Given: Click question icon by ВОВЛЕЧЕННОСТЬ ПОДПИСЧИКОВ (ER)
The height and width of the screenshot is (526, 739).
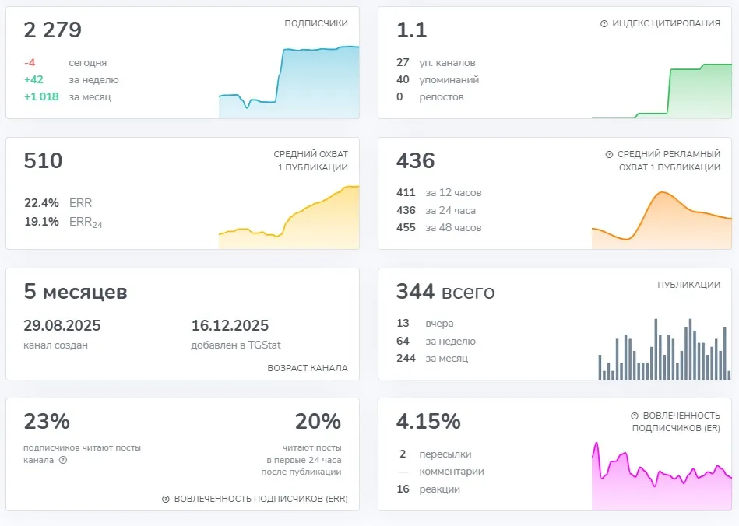Looking at the screenshot, I should pyautogui.click(x=635, y=416).
